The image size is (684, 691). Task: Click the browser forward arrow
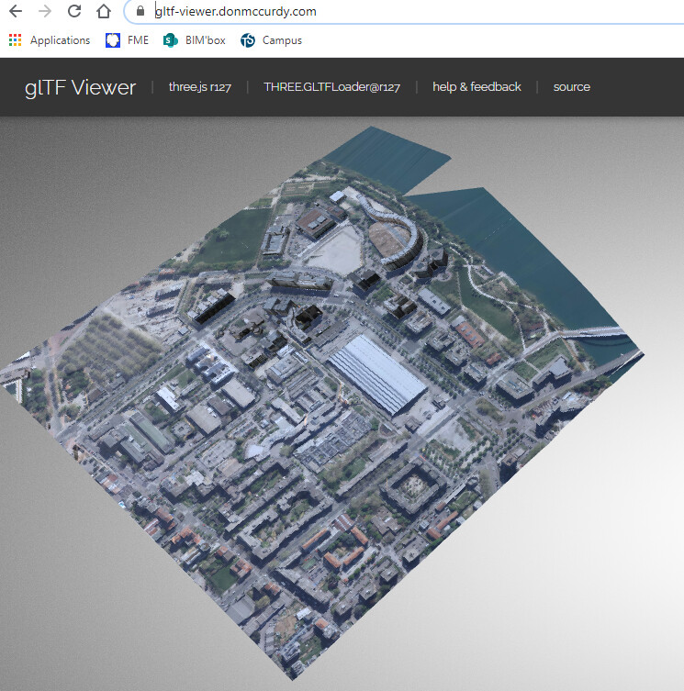[x=45, y=12]
